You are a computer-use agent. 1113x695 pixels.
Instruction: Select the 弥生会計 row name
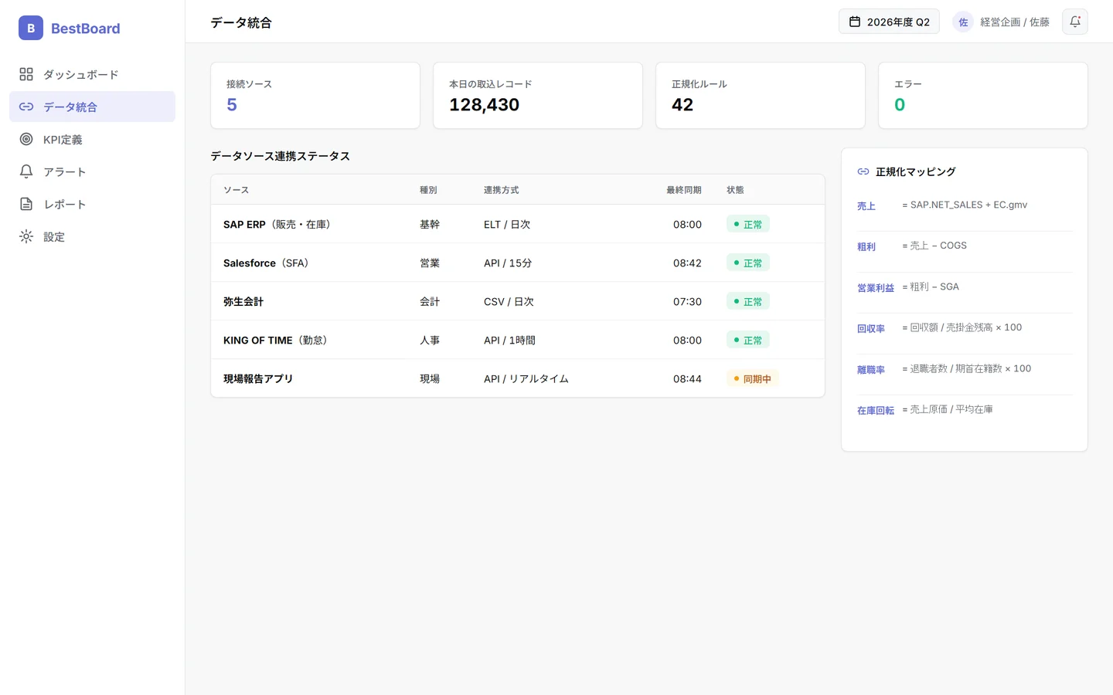point(243,301)
